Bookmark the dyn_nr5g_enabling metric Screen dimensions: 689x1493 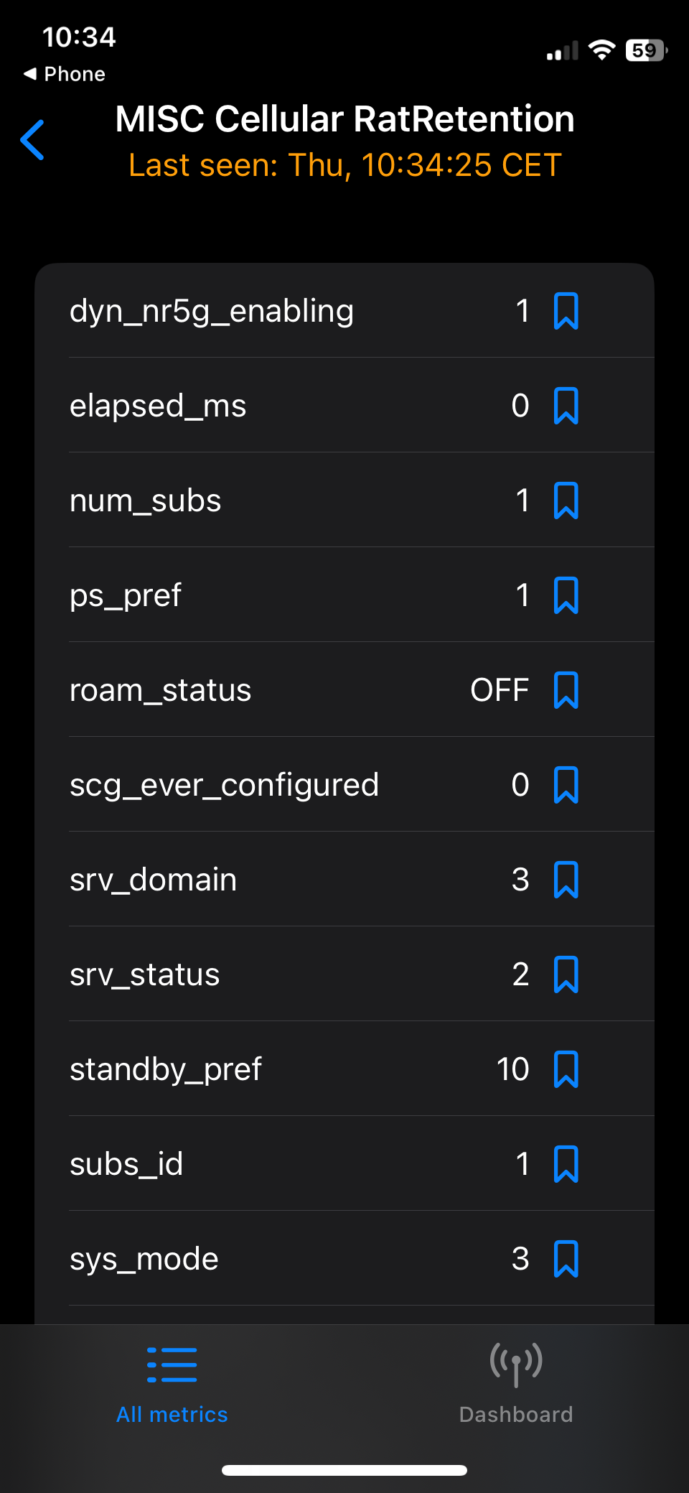point(566,311)
